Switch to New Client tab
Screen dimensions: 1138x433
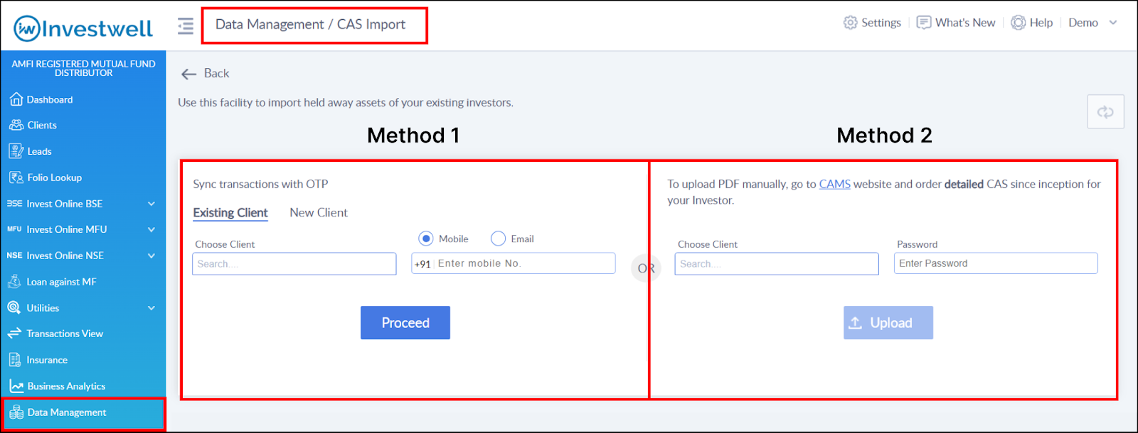tap(319, 213)
